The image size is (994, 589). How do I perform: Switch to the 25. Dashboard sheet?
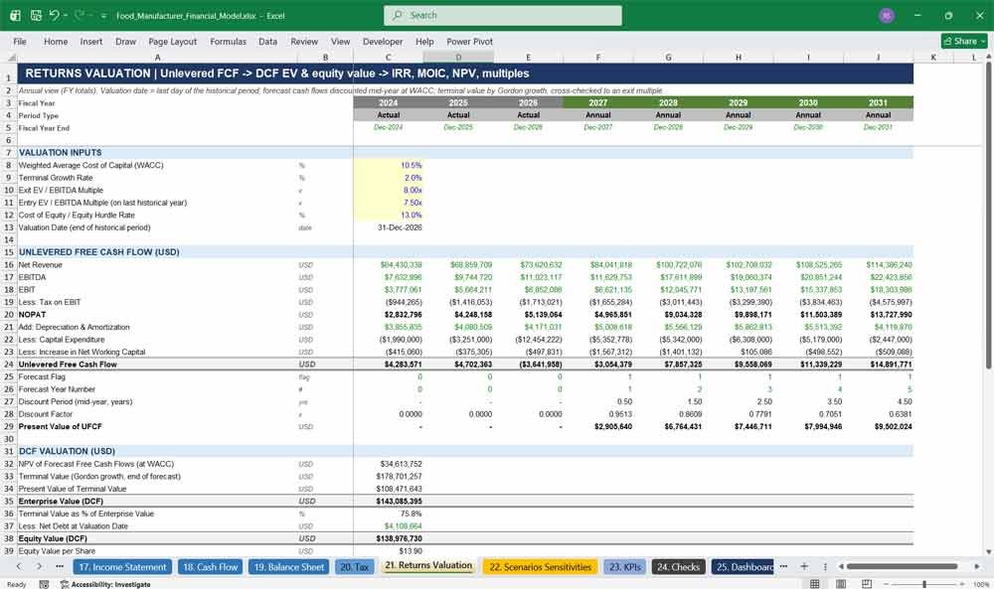pyautogui.click(x=743, y=567)
